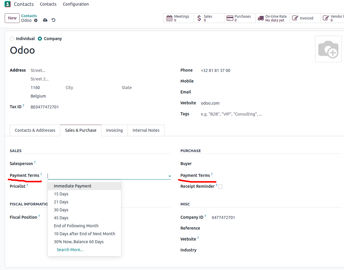This screenshot has height=270, width=344.
Task: Choose 45 Days payment term
Action: pyautogui.click(x=84, y=218)
